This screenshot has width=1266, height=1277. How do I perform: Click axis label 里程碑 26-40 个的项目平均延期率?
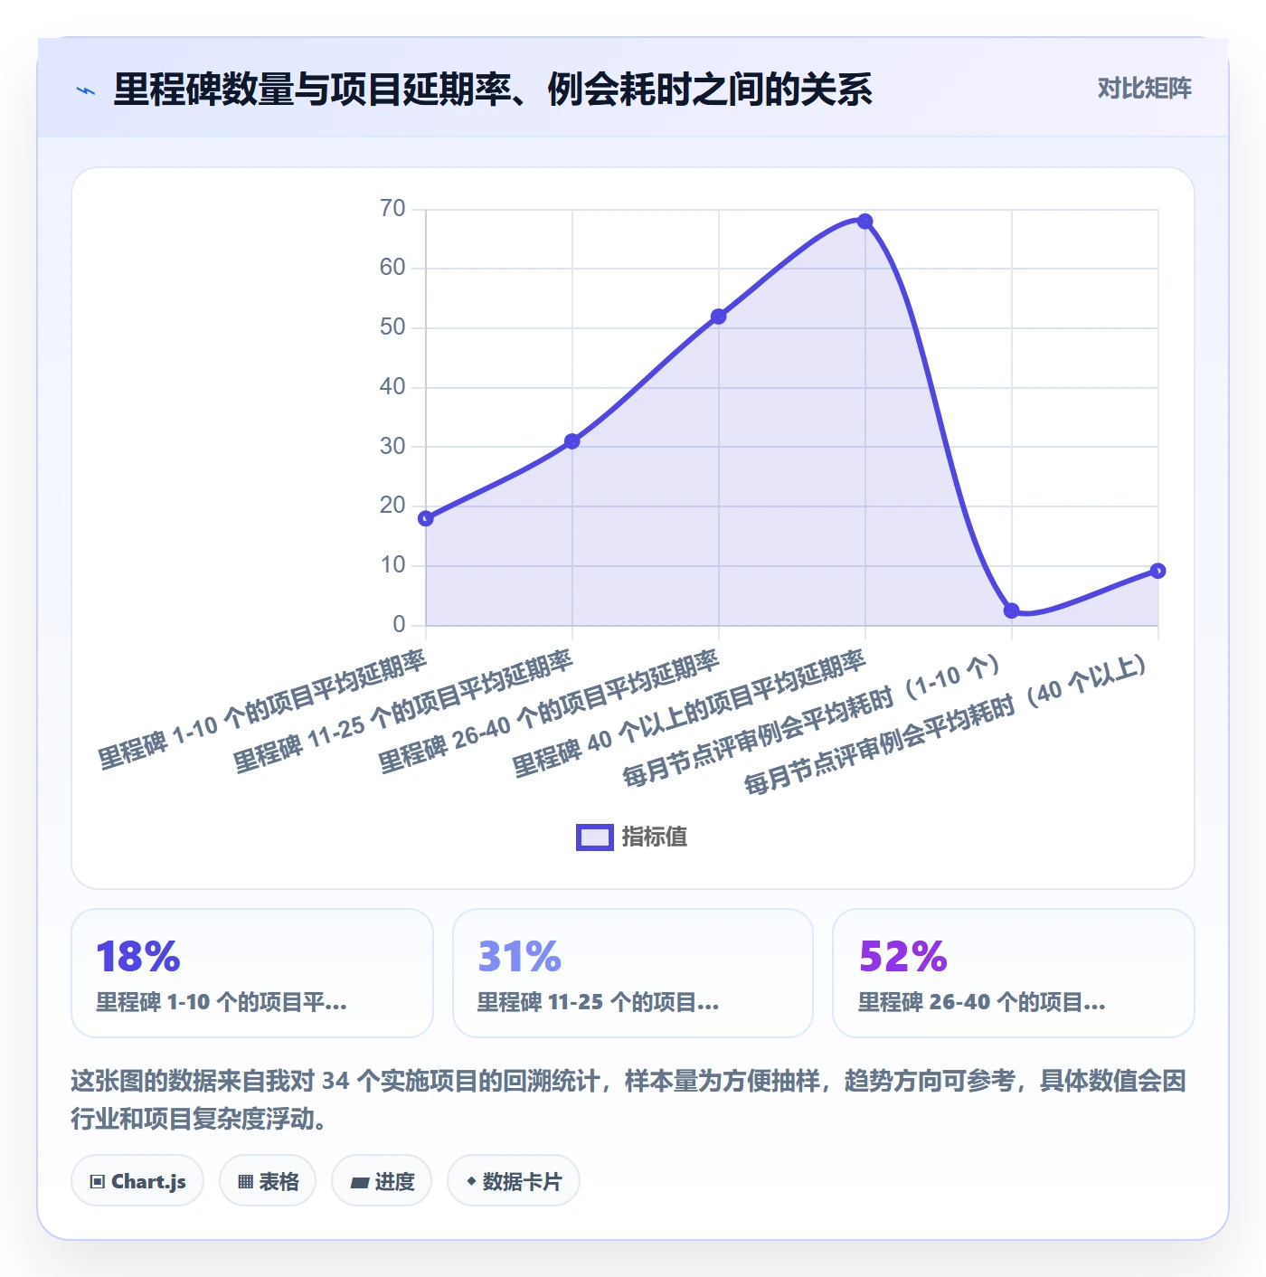(x=549, y=712)
